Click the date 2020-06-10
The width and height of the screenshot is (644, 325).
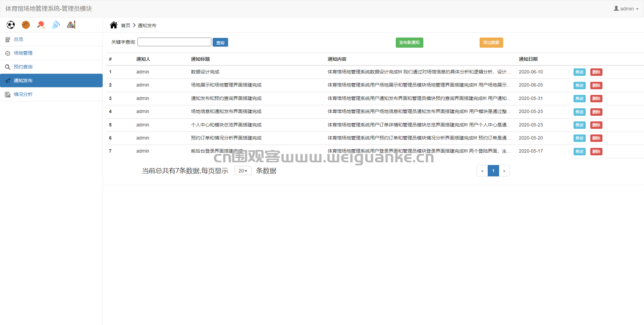[531, 72]
